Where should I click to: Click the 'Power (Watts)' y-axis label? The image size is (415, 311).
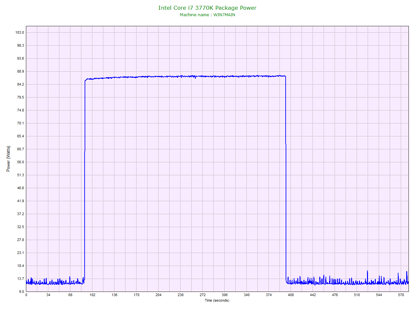tap(8, 159)
